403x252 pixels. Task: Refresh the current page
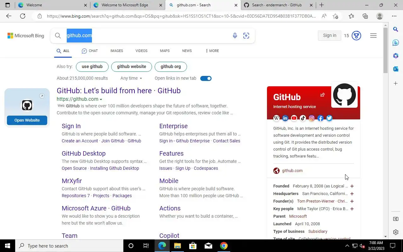pyautogui.click(x=23, y=16)
